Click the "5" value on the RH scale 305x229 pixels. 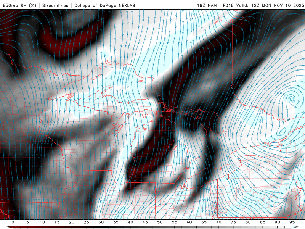(27, 222)
